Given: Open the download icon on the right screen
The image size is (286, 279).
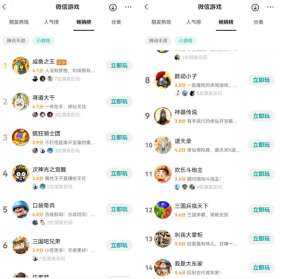Looking at the screenshot, I should point(255,7).
